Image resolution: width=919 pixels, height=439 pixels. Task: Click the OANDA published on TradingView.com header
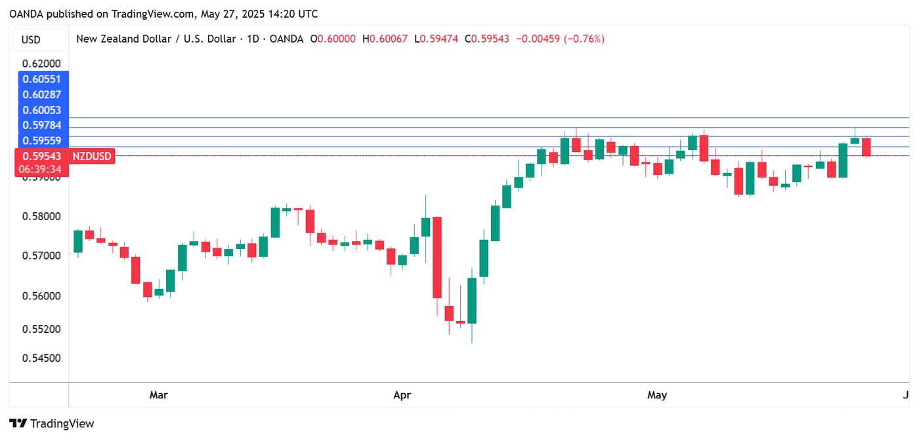tap(163, 14)
